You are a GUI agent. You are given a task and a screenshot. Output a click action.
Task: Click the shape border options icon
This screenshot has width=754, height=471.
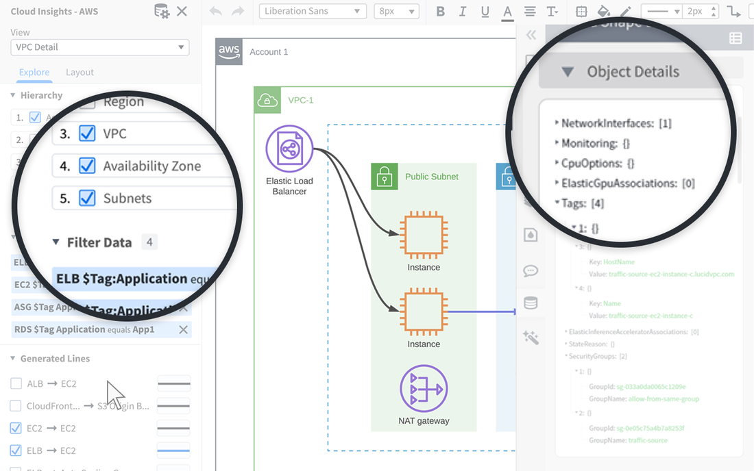click(581, 12)
